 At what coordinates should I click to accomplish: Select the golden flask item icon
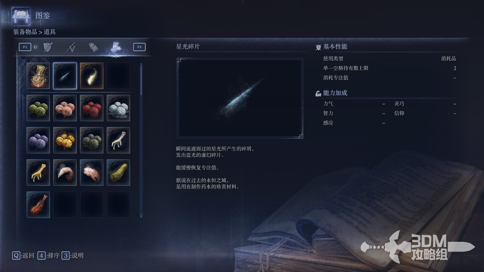[x=38, y=76]
